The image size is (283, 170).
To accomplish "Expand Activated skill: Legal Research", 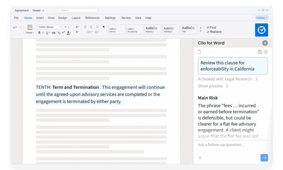I will point(228,79).
